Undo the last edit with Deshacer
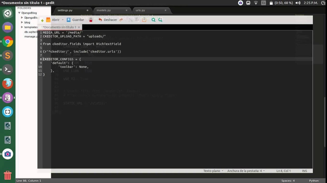The width and height of the screenshot is (327, 183). click(108, 20)
